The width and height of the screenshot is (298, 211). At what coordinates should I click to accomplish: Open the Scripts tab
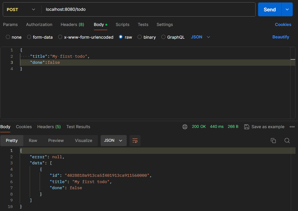[x=123, y=25]
